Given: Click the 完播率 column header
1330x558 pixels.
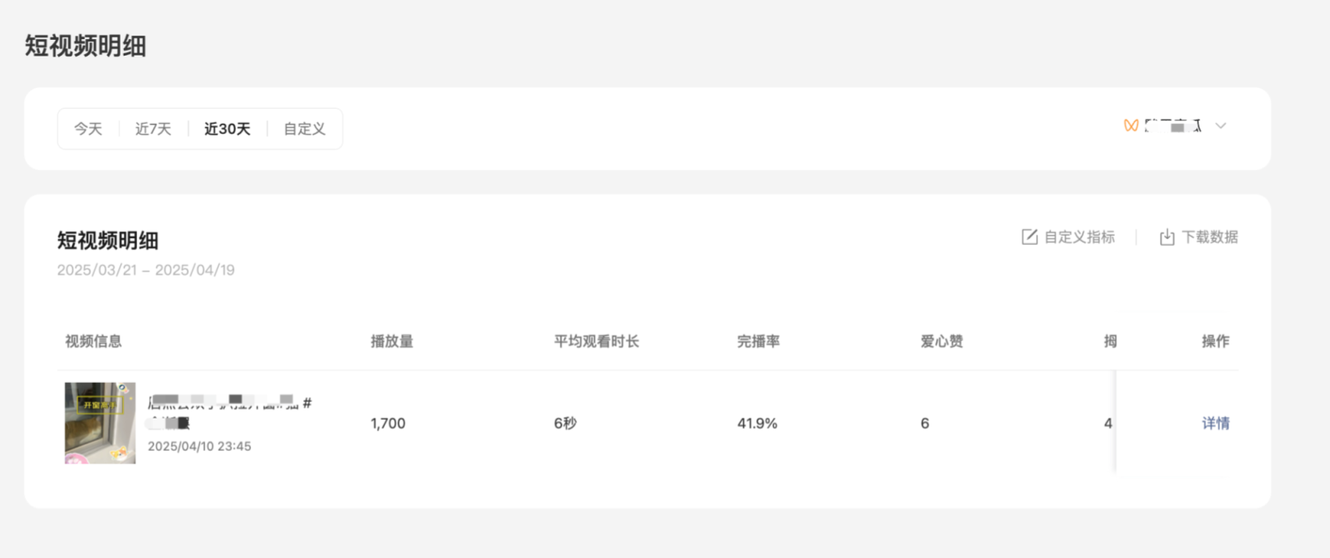Looking at the screenshot, I should pyautogui.click(x=758, y=341).
